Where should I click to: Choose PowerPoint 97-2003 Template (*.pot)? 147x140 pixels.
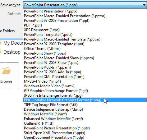[85, 44]
